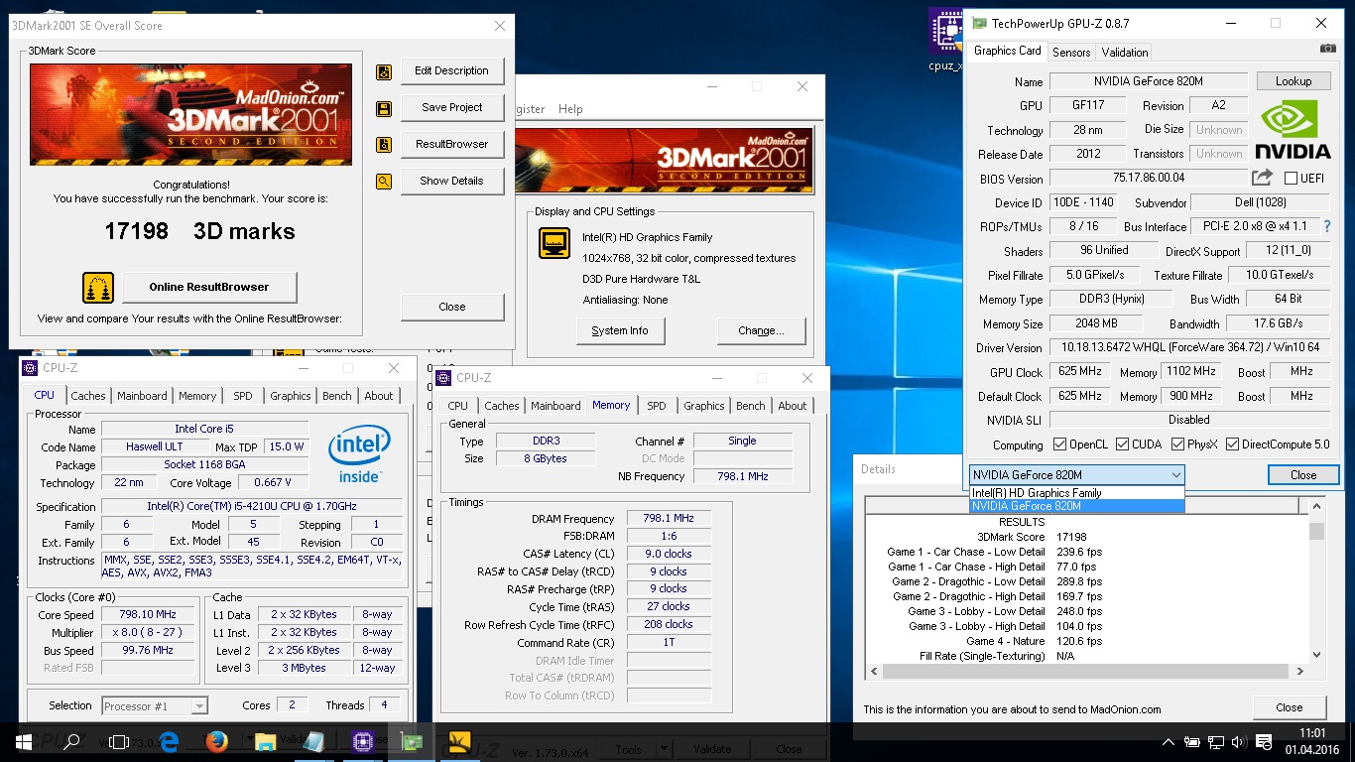Click 'Game 4 - Nature' result row

[995, 641]
